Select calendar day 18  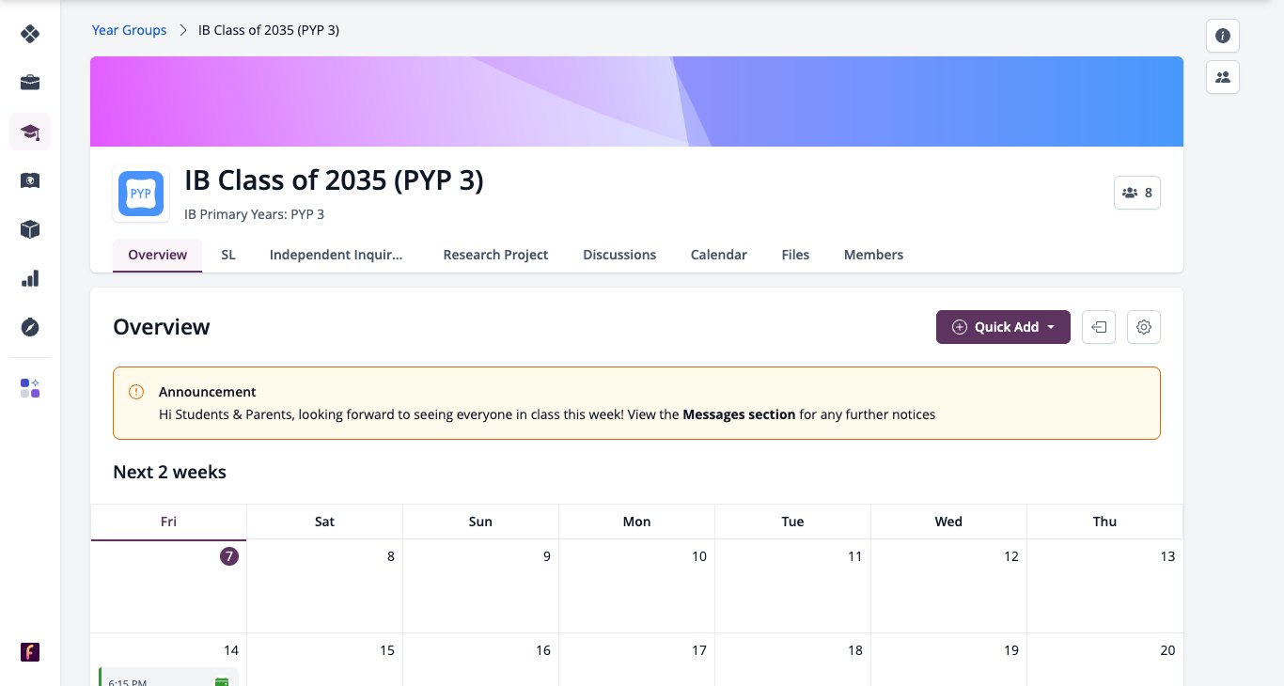(855, 650)
